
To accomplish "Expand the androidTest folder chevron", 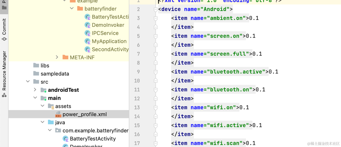I will coord(35,90).
